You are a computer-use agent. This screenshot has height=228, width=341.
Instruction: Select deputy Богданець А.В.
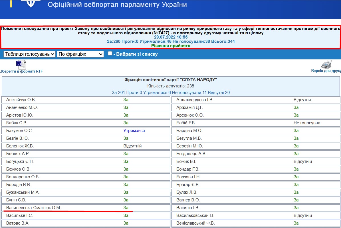click(x=191, y=154)
